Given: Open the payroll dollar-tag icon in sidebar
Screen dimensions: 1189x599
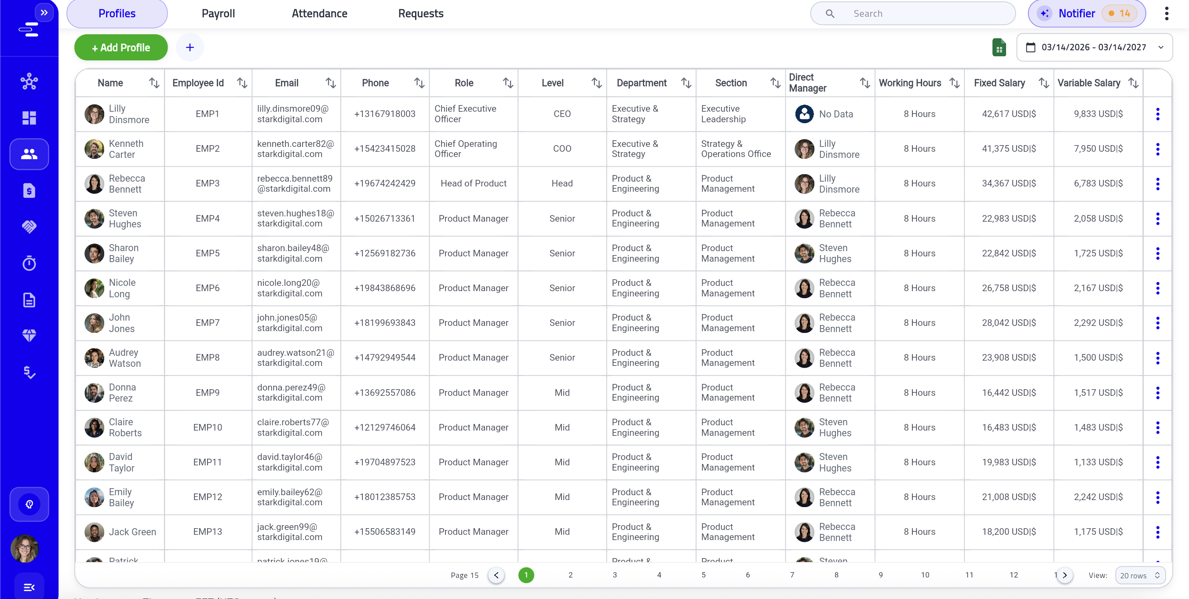Looking at the screenshot, I should (x=29, y=190).
